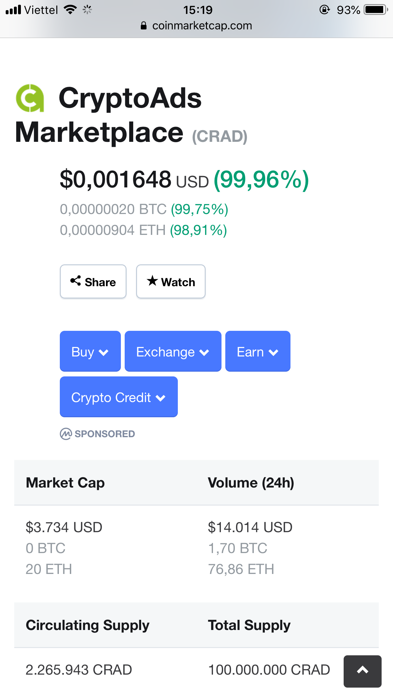Open the Exchange dropdown menu
393x699 pixels.
coord(173,351)
